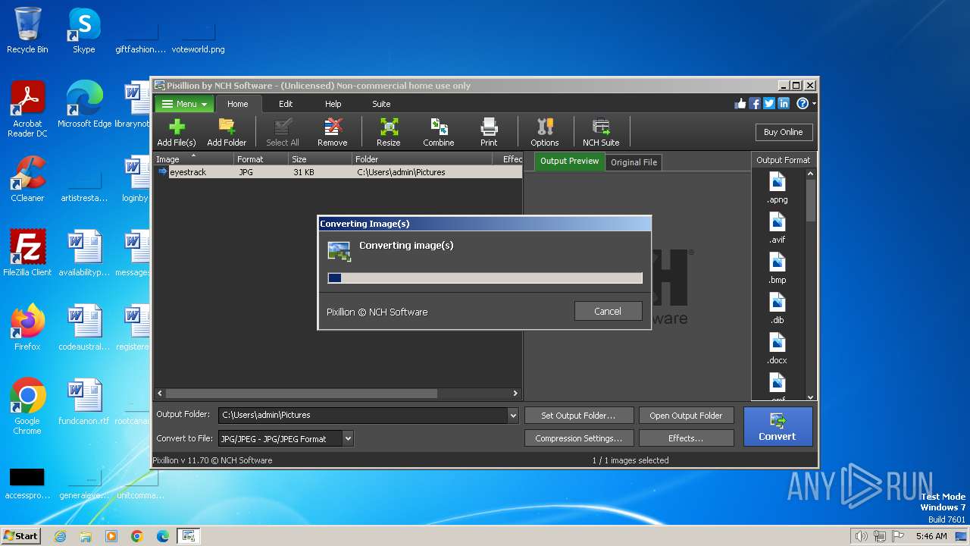Viewport: 970px width, 546px height.
Task: Click the Add File(s) toolbar icon
Action: pos(176,132)
